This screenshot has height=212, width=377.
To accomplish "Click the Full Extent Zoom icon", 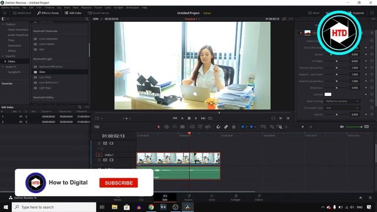I will coord(263,127).
